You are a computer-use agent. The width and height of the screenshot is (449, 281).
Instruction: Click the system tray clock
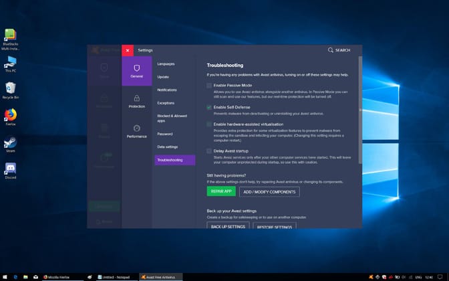(x=429, y=277)
